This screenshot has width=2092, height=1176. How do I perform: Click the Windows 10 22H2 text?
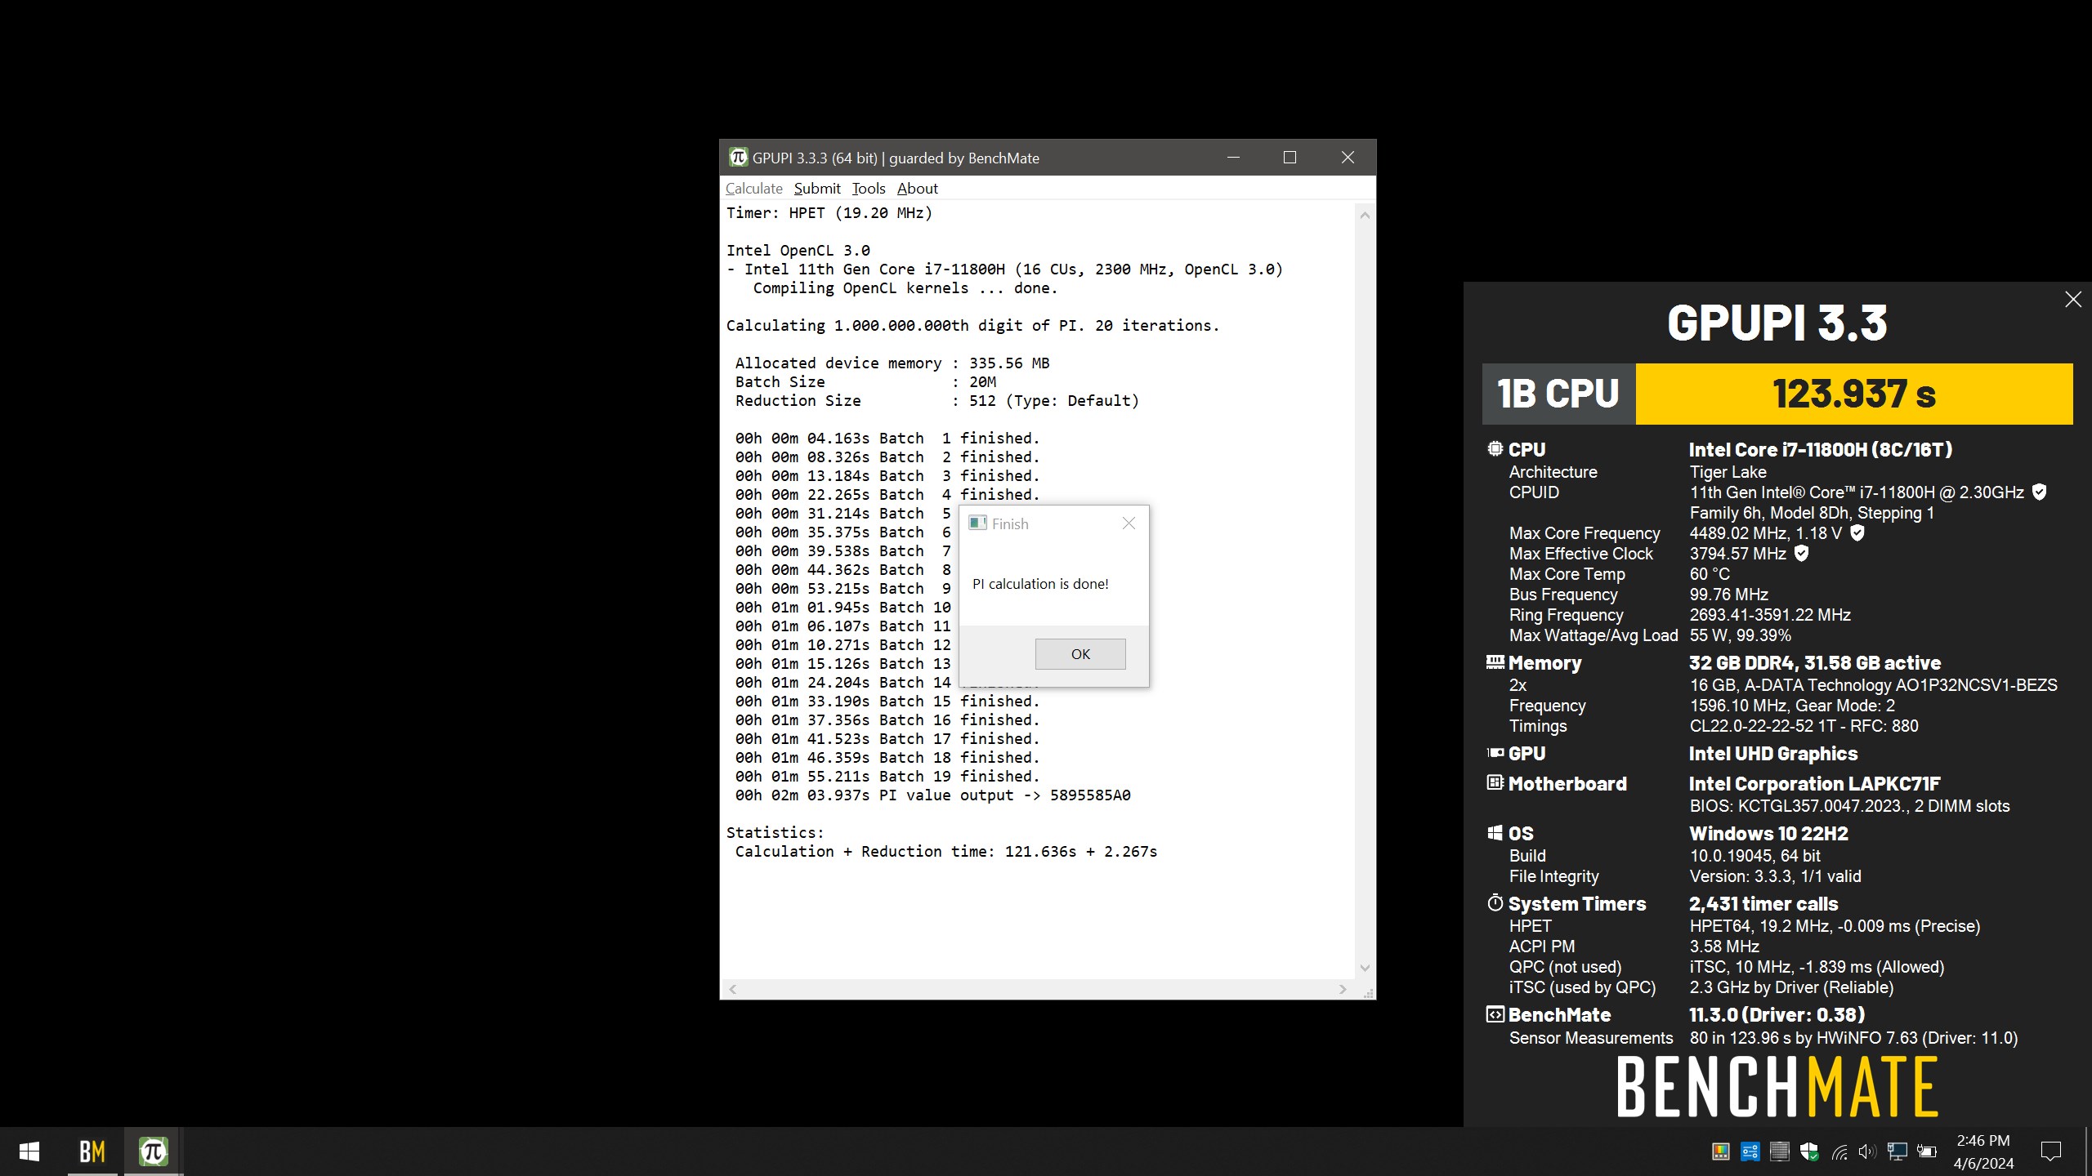pyautogui.click(x=1768, y=834)
